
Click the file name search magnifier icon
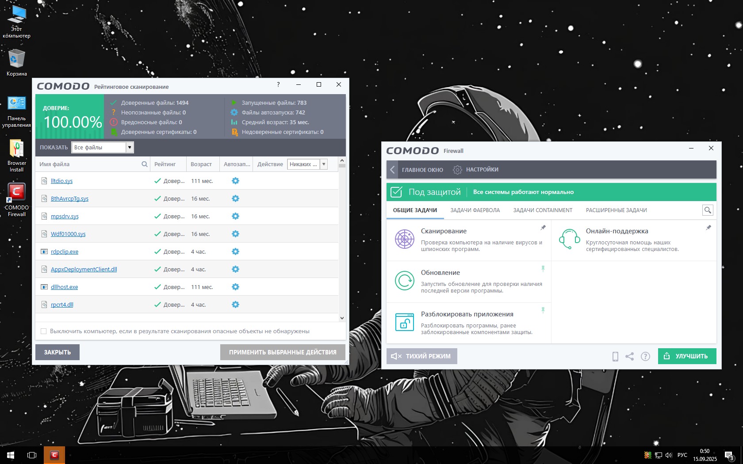(144, 164)
